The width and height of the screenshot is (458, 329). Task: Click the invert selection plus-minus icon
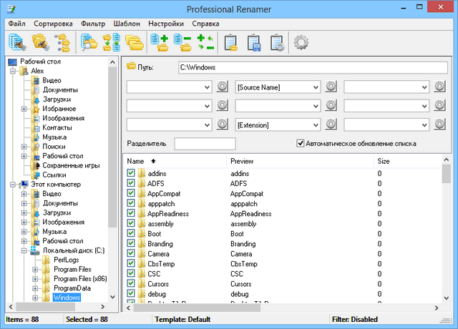[205, 43]
